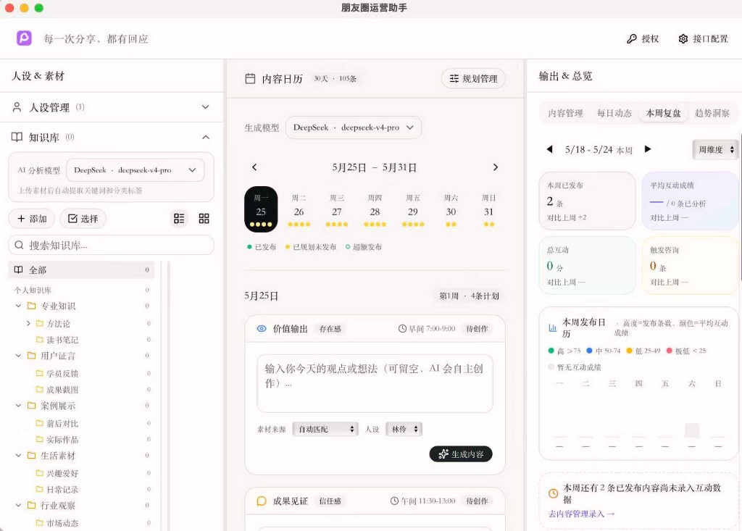The image size is (742, 531).
Task: Collapse the 用户证言 folder
Action: 18,356
